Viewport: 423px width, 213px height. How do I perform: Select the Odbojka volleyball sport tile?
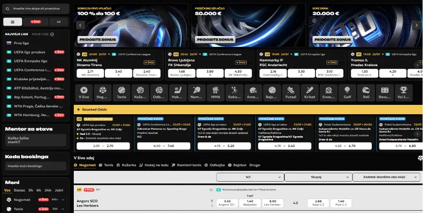tap(159, 93)
